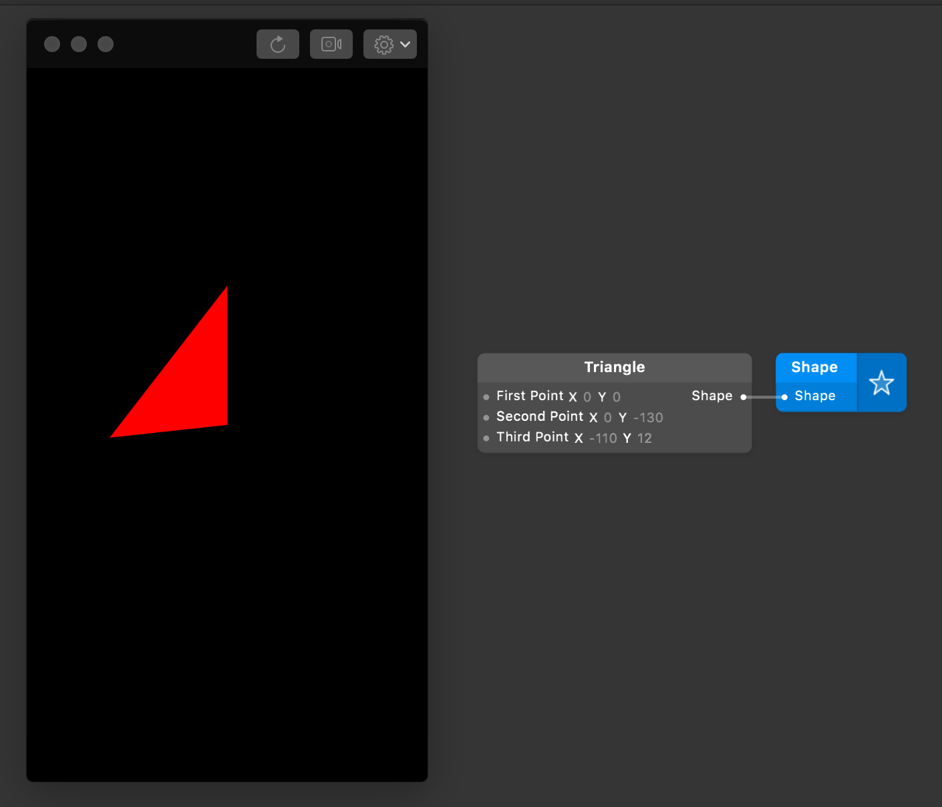942x807 pixels.
Task: Select the Triangle patch title bar
Action: coord(615,367)
